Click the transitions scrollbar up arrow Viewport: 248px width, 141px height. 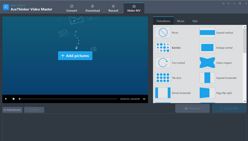245,27
